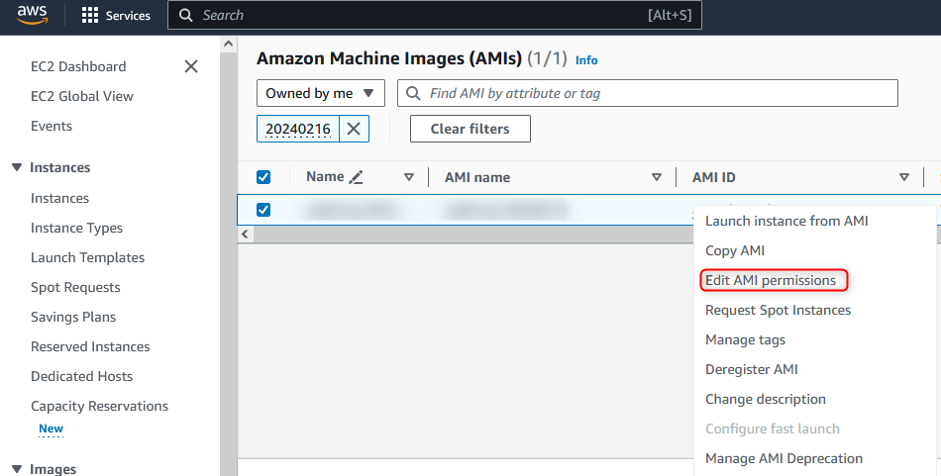
Task: Click Find AMI by attribute search field
Action: [x=648, y=93]
